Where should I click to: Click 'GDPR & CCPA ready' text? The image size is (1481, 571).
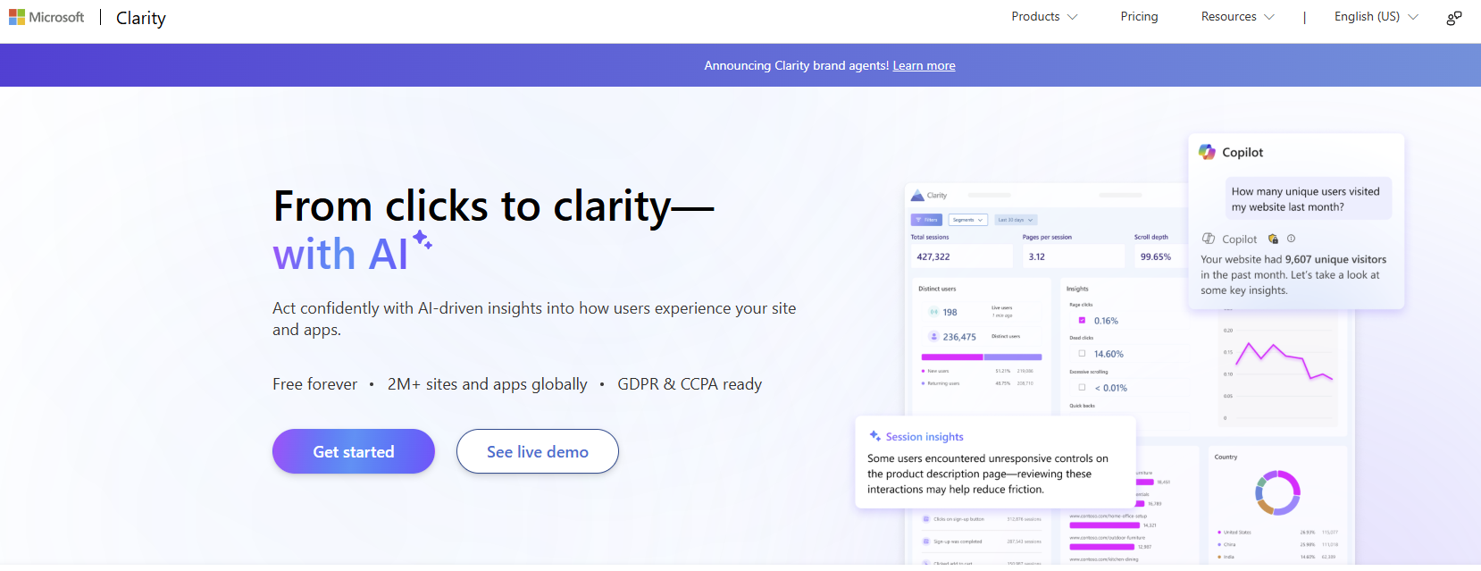690,384
